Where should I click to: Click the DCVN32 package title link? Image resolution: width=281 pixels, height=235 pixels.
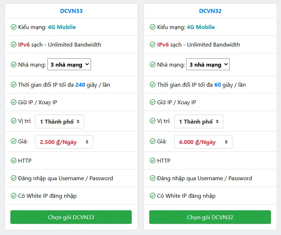[x=210, y=11]
